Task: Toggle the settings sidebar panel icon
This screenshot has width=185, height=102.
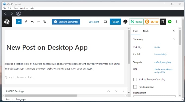Action: (x=163, y=22)
